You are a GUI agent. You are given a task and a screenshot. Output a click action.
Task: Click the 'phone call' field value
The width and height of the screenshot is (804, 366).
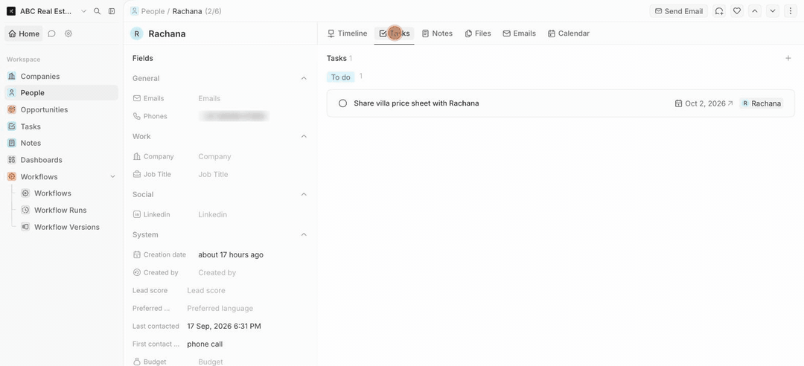[x=205, y=344]
